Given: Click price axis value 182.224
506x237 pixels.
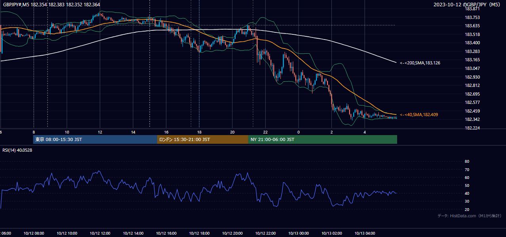Looking at the screenshot, I should pos(472,128).
